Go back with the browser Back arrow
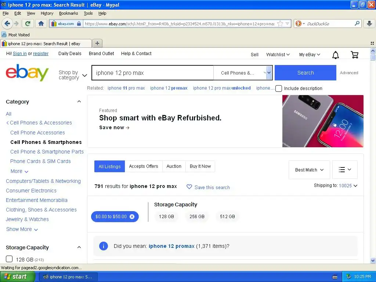Image resolution: width=376 pixels, height=282 pixels. pos(7,23)
